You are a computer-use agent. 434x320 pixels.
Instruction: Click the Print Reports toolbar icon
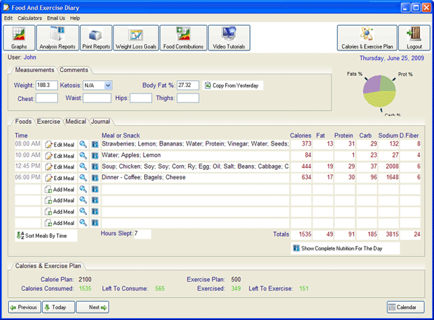tap(96, 38)
